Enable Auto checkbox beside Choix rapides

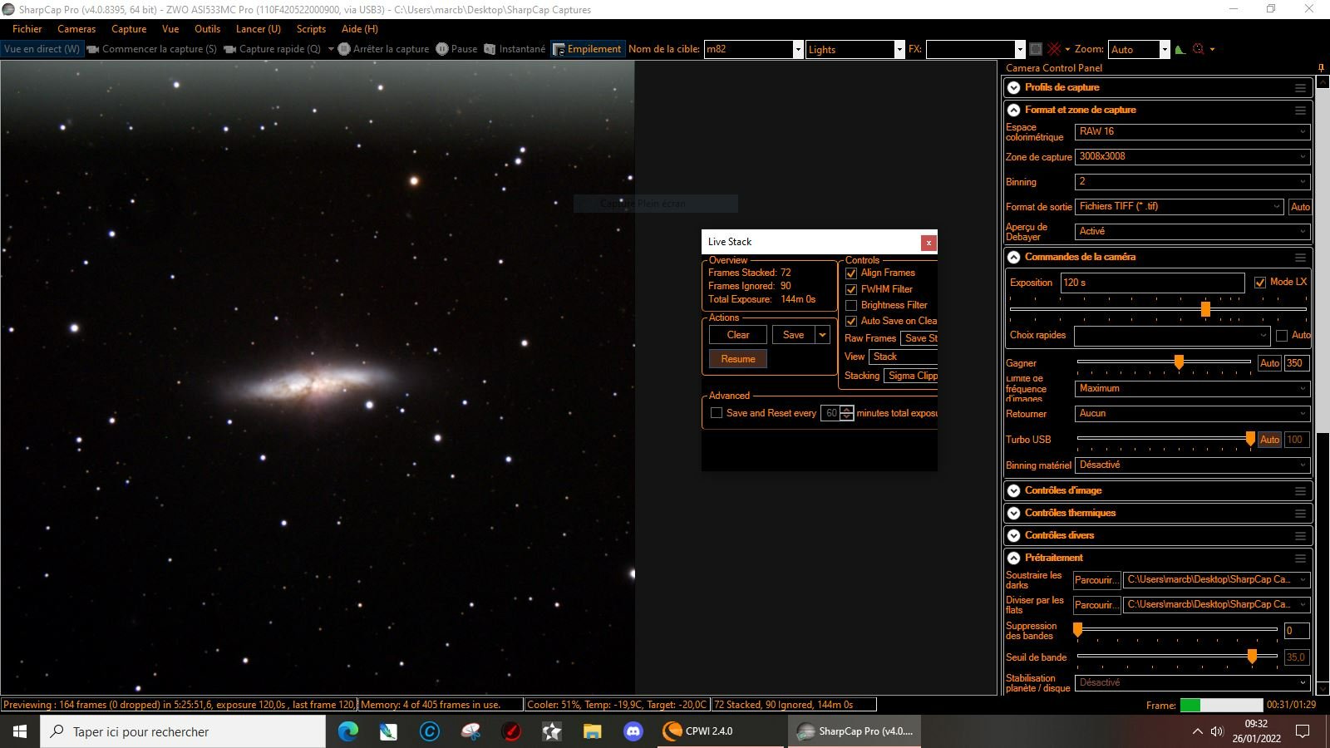[x=1282, y=336]
